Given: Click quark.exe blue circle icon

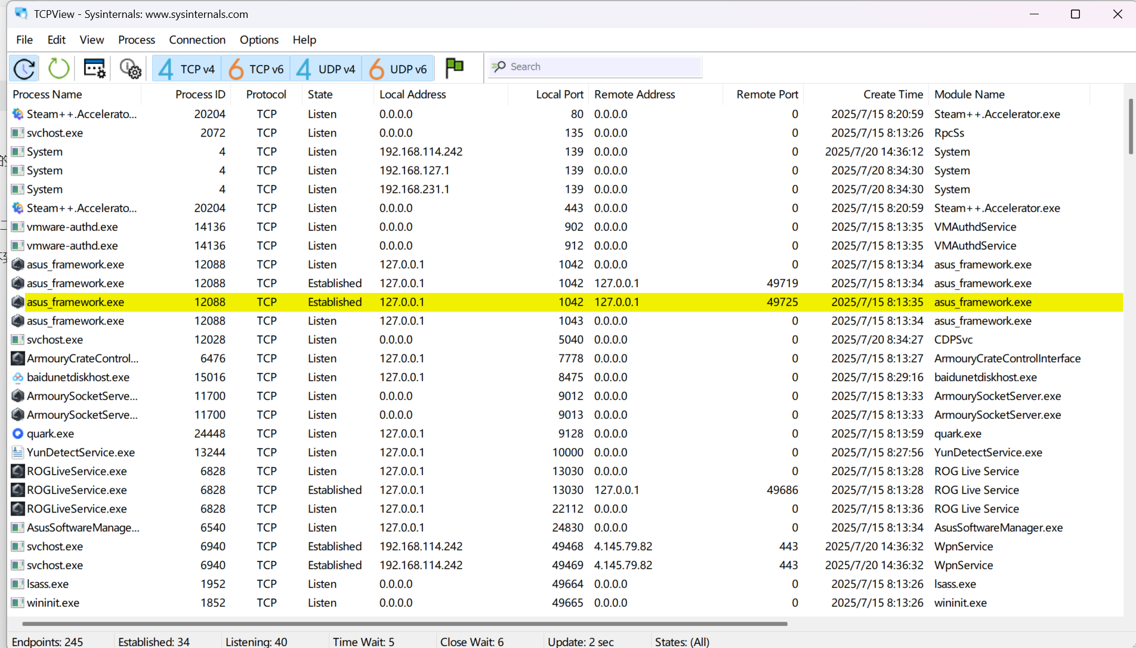Looking at the screenshot, I should (18, 434).
